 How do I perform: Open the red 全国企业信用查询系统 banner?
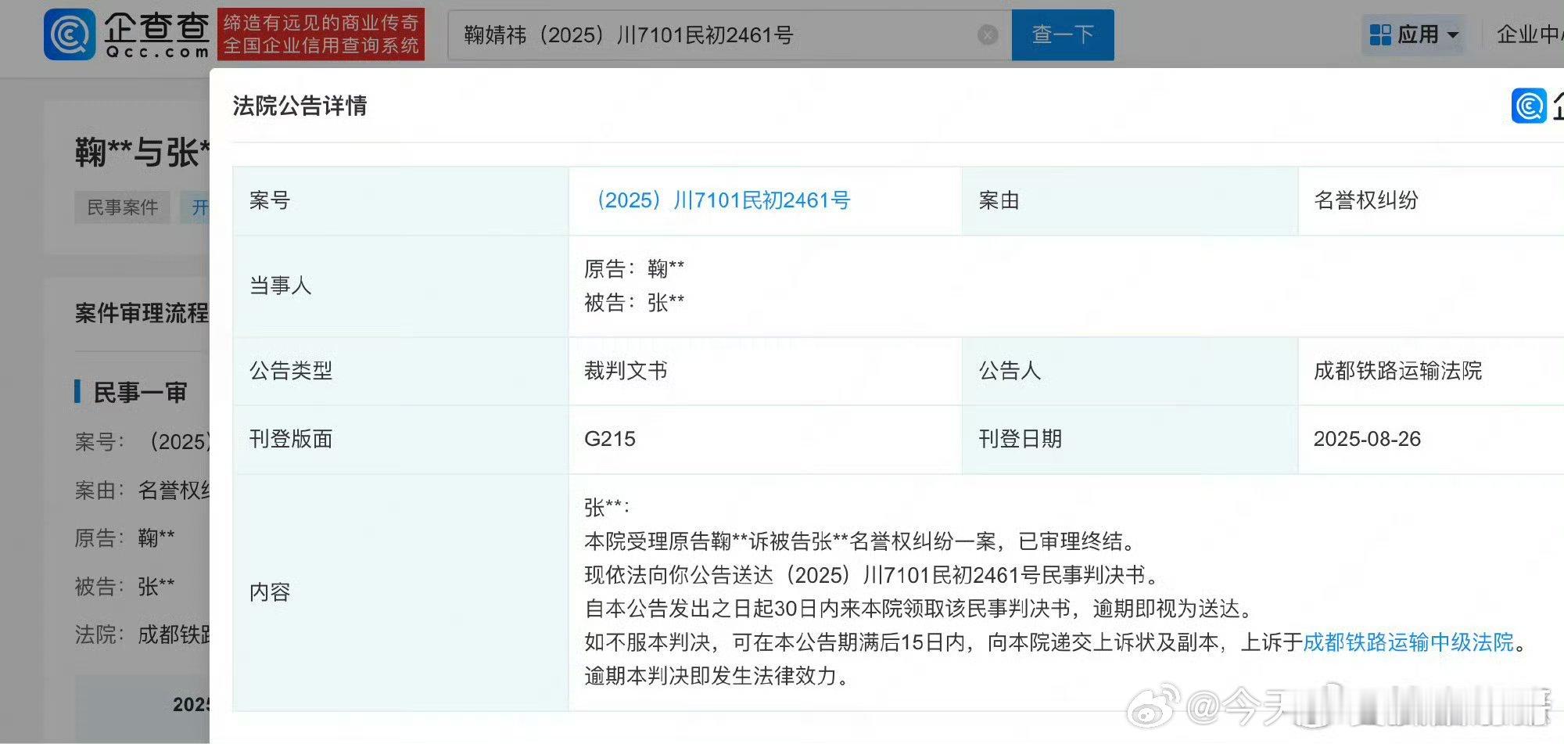tap(321, 34)
